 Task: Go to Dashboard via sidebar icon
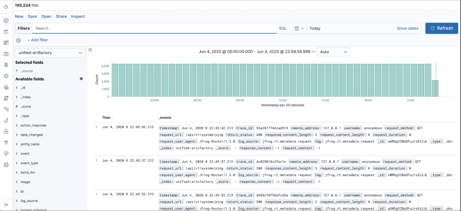[6, 43]
